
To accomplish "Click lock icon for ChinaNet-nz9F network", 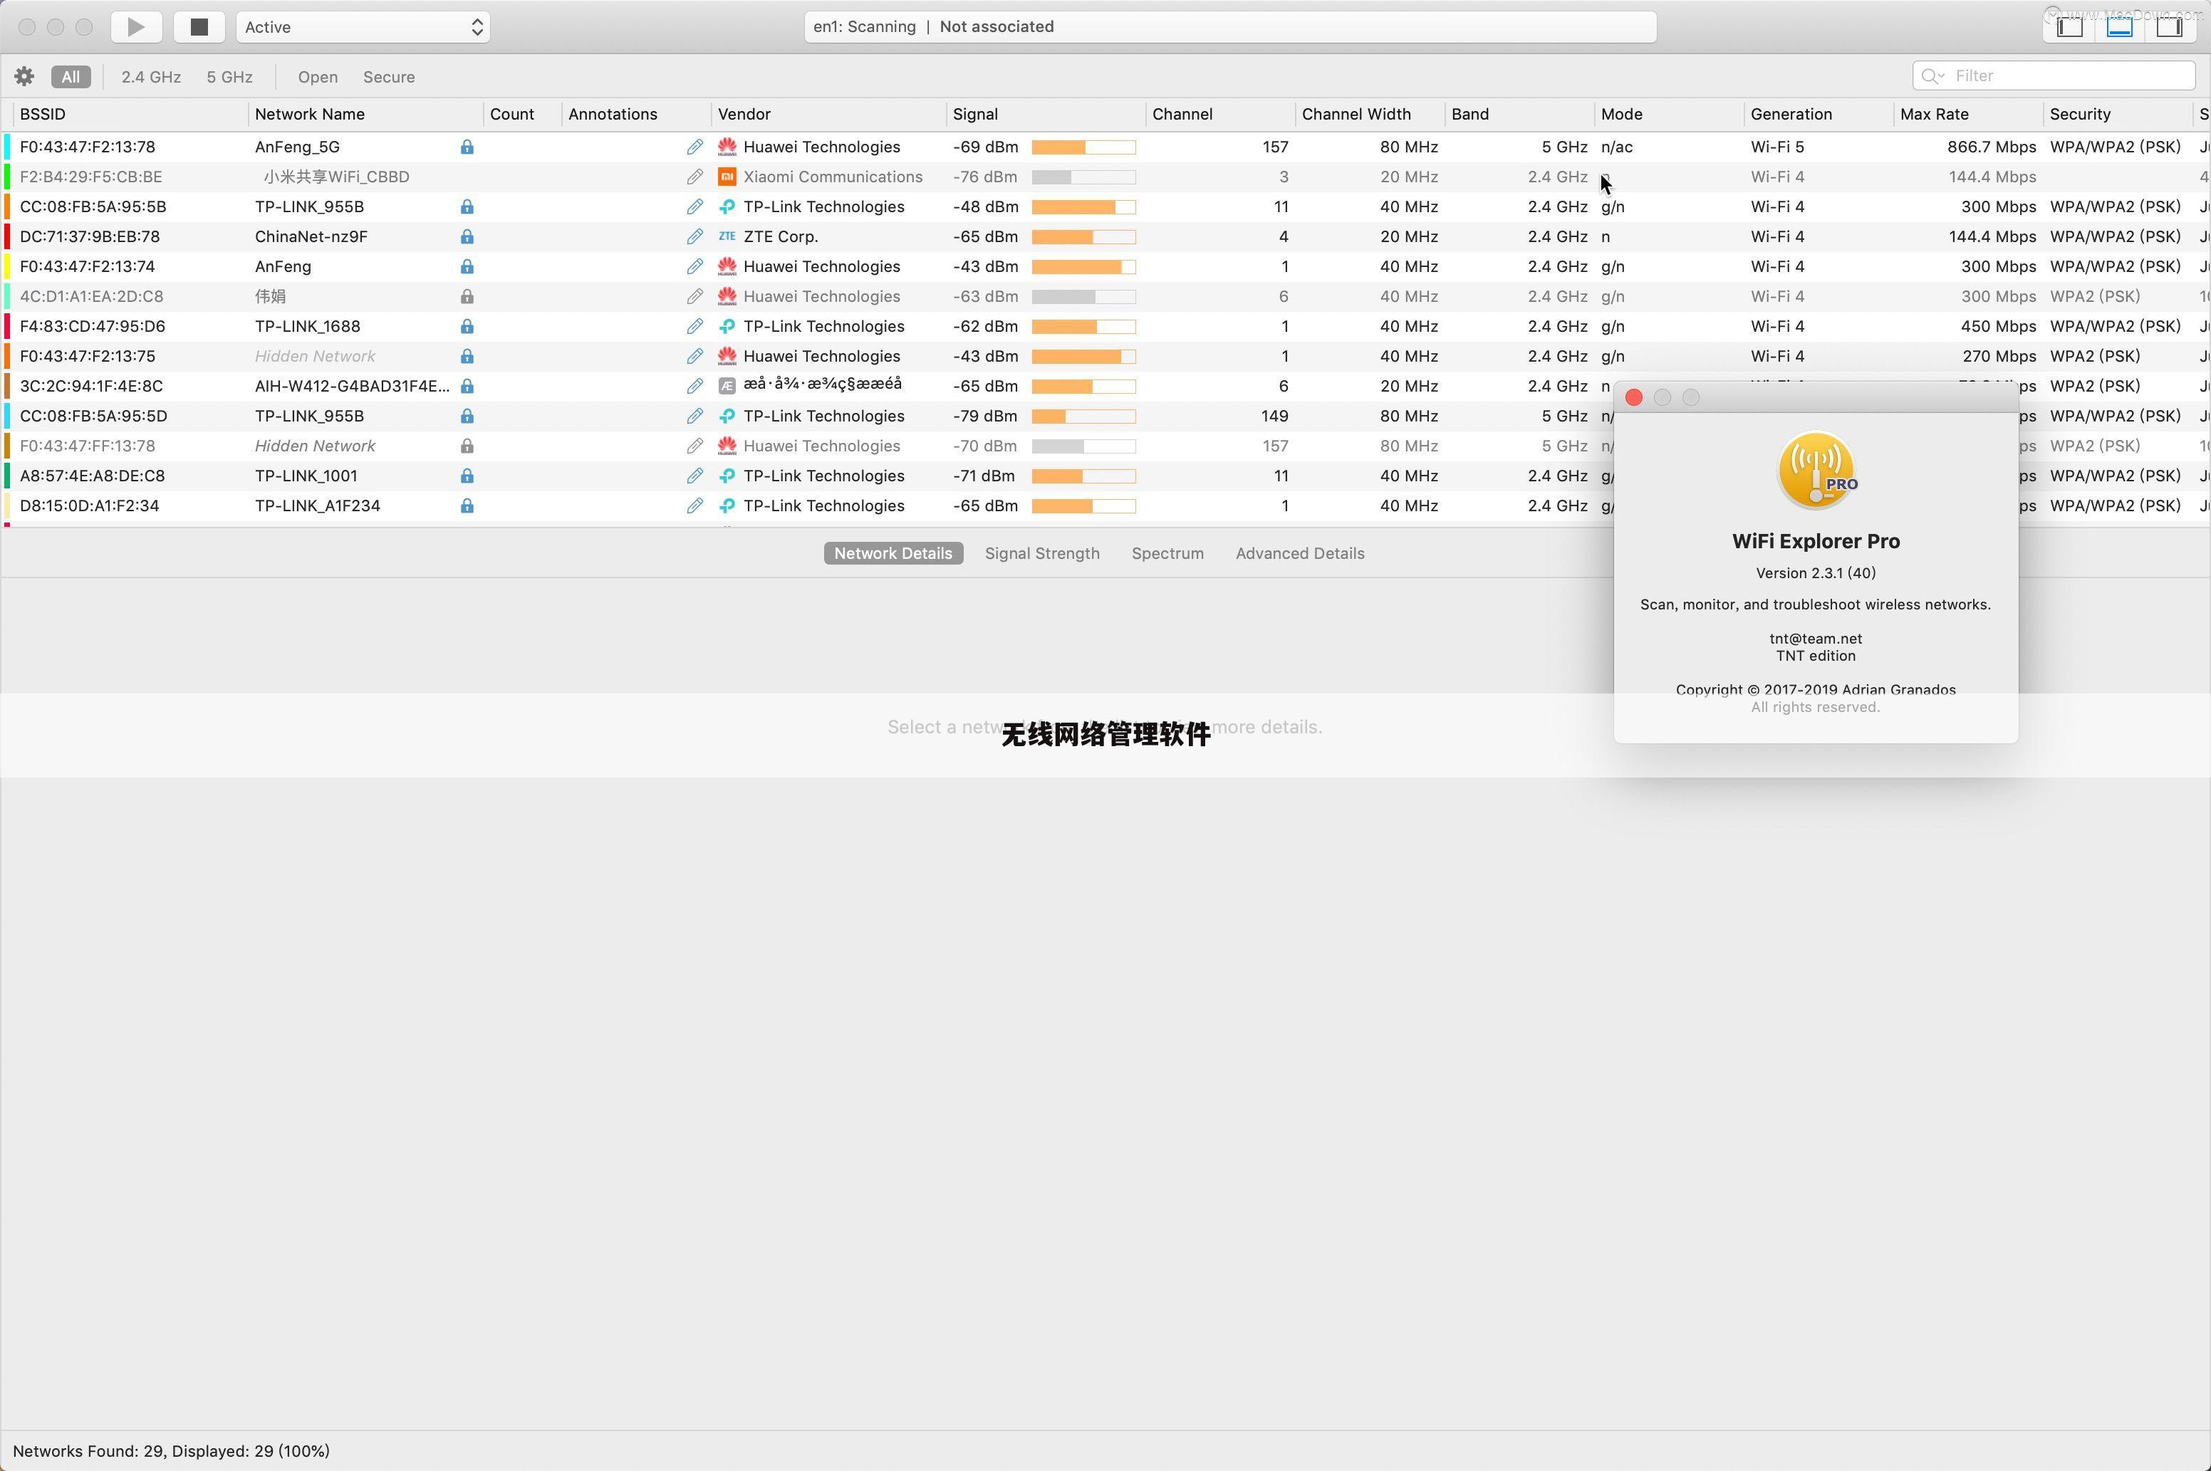I will click(467, 236).
